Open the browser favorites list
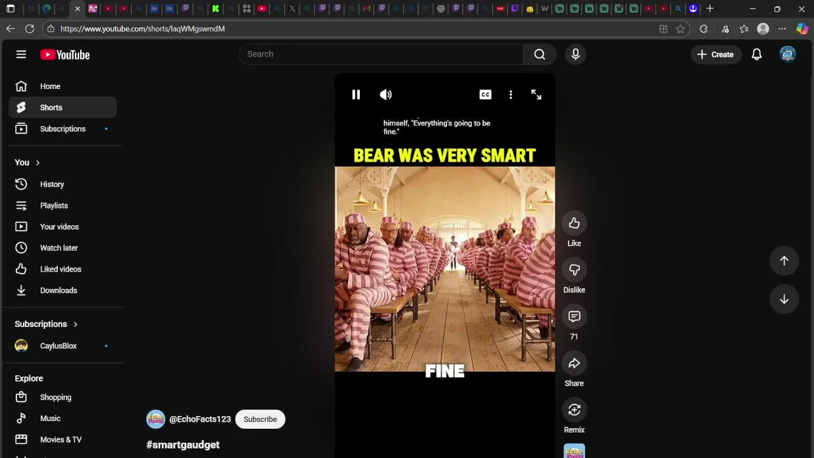This screenshot has width=814, height=458. point(744,29)
